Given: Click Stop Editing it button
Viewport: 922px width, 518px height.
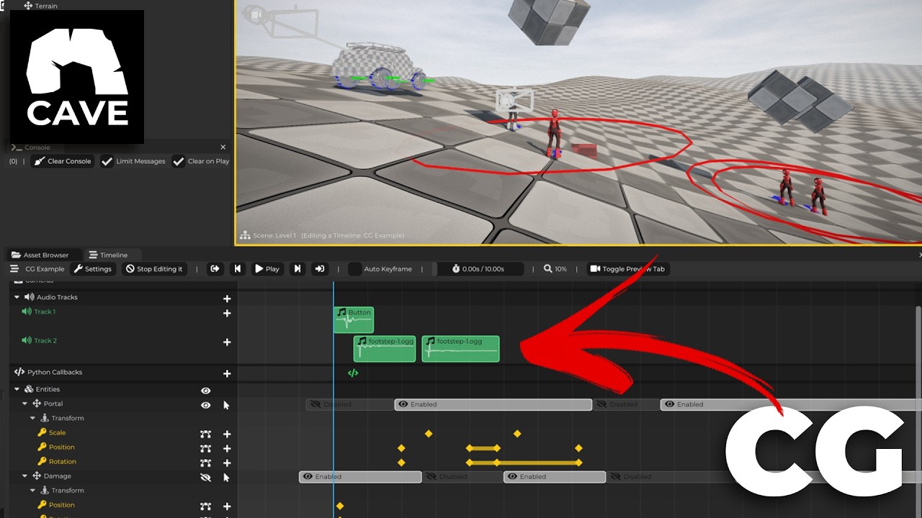Looking at the screenshot, I should [154, 269].
